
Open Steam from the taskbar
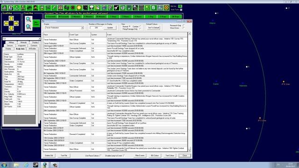(x=36, y=165)
